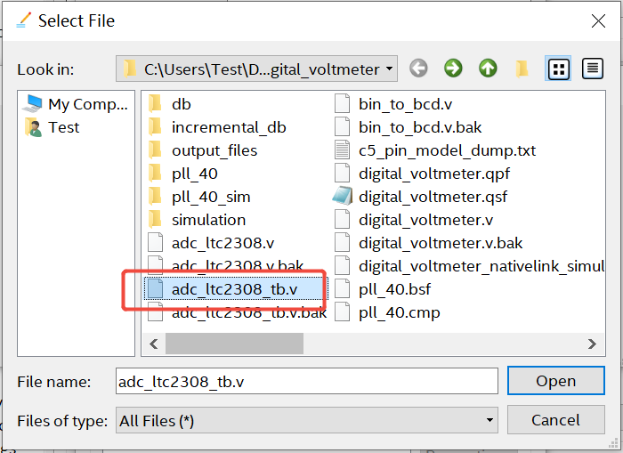Select file pll_40.bsf
The height and width of the screenshot is (453, 623).
[x=383, y=289]
